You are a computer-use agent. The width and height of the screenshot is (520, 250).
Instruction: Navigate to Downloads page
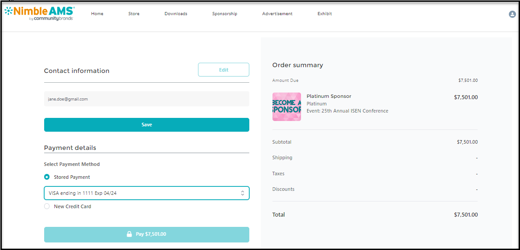(176, 14)
